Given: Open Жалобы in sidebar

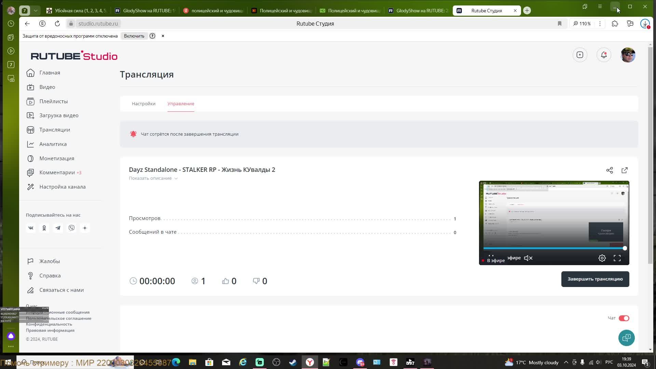Looking at the screenshot, I should (43, 261).
